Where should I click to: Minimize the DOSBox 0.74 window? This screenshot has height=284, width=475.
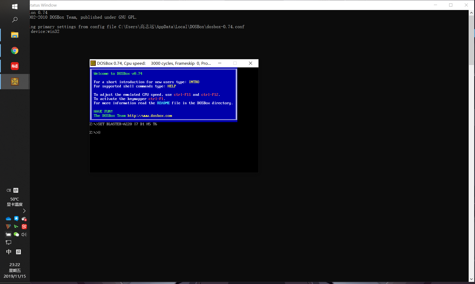220,63
